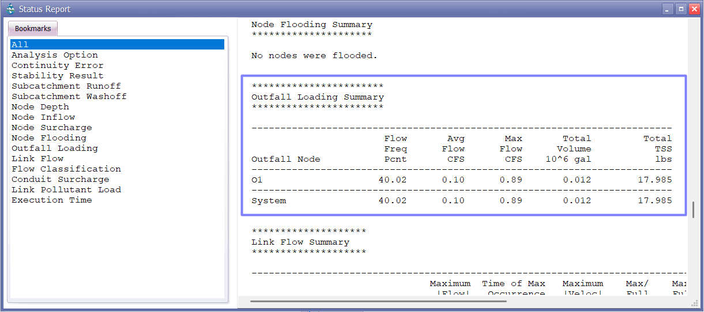Switch to the Bookmarks tab
The height and width of the screenshot is (312, 704).
click(33, 29)
